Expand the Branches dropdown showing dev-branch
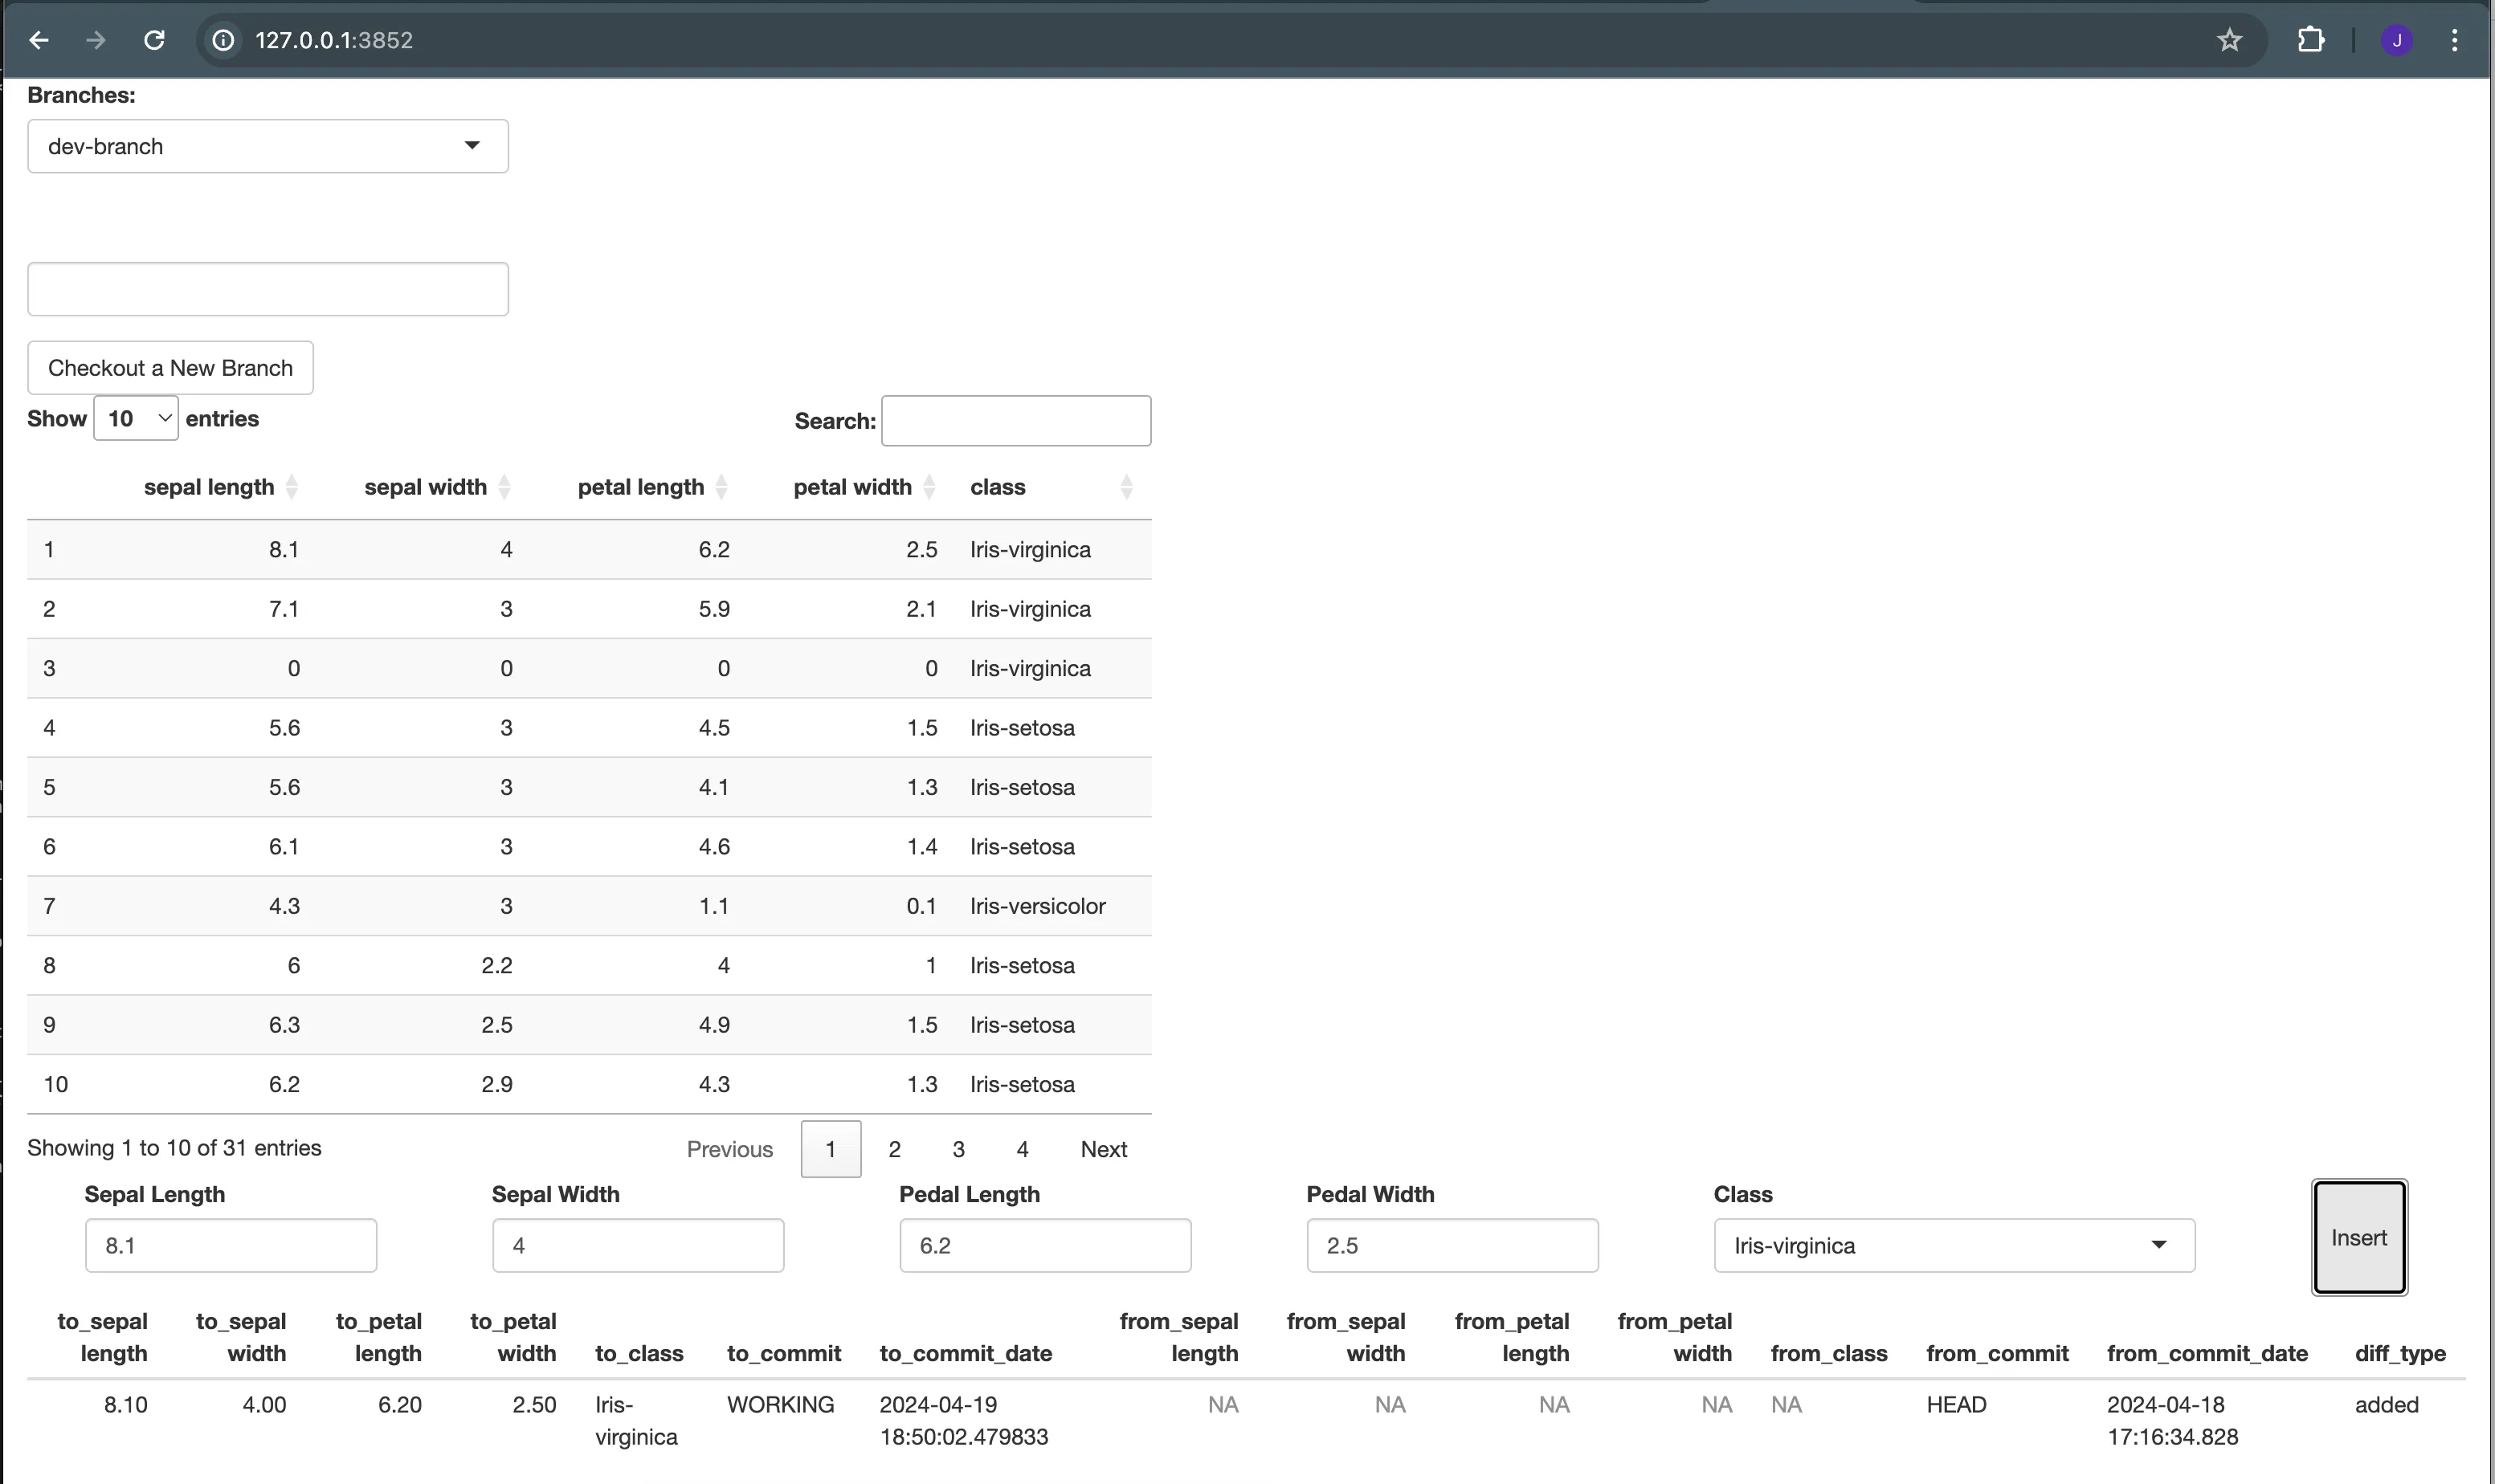2495x1484 pixels. click(268, 146)
